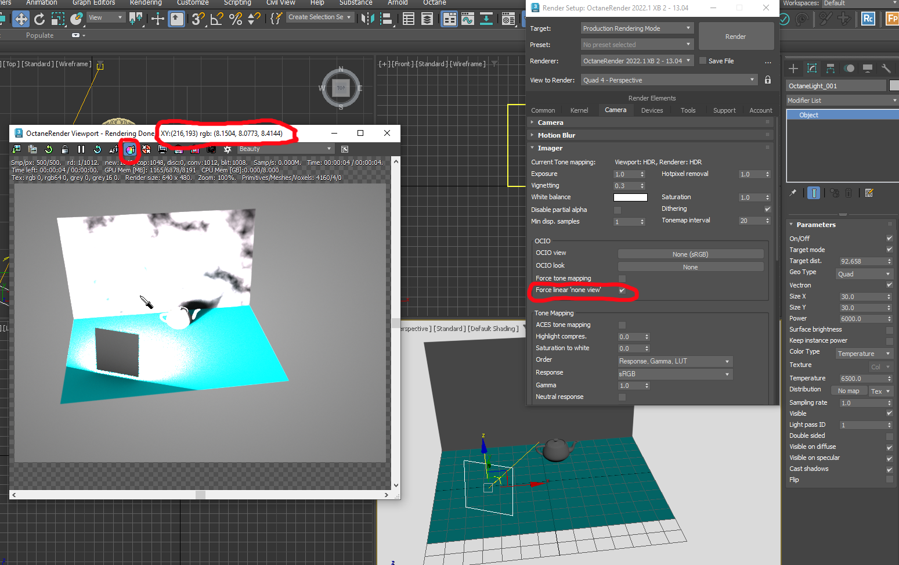Open the Octane menu

(x=435, y=3)
